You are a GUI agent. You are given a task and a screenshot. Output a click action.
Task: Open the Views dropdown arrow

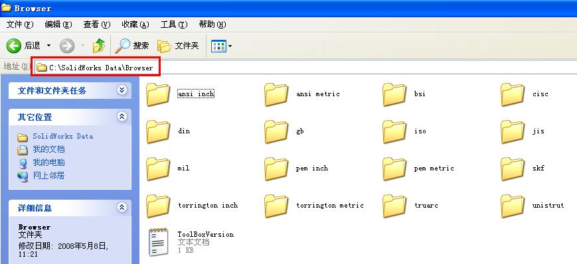click(230, 46)
